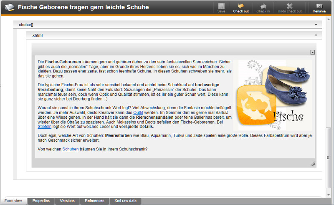Follow the Outfit hyperlink in the text
This screenshot has height=205, width=334.
138,113
